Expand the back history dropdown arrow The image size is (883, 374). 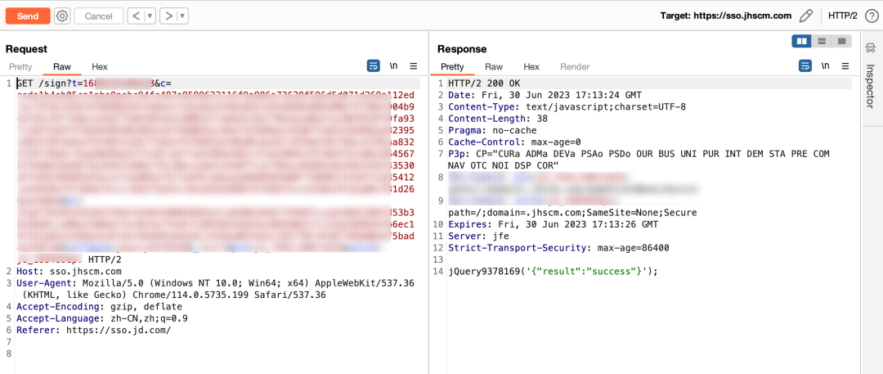[150, 16]
